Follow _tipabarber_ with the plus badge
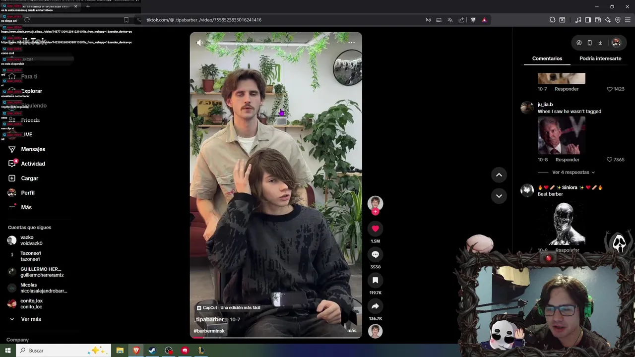The width and height of the screenshot is (635, 357). pyautogui.click(x=375, y=212)
